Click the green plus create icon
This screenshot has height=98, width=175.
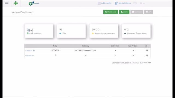coord(16,3)
